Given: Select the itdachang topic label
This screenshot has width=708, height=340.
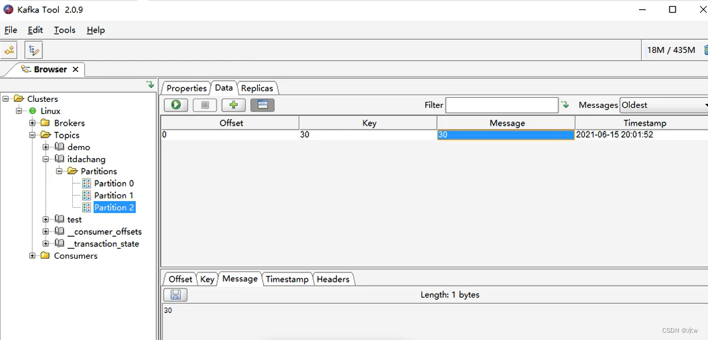Looking at the screenshot, I should [x=86, y=159].
